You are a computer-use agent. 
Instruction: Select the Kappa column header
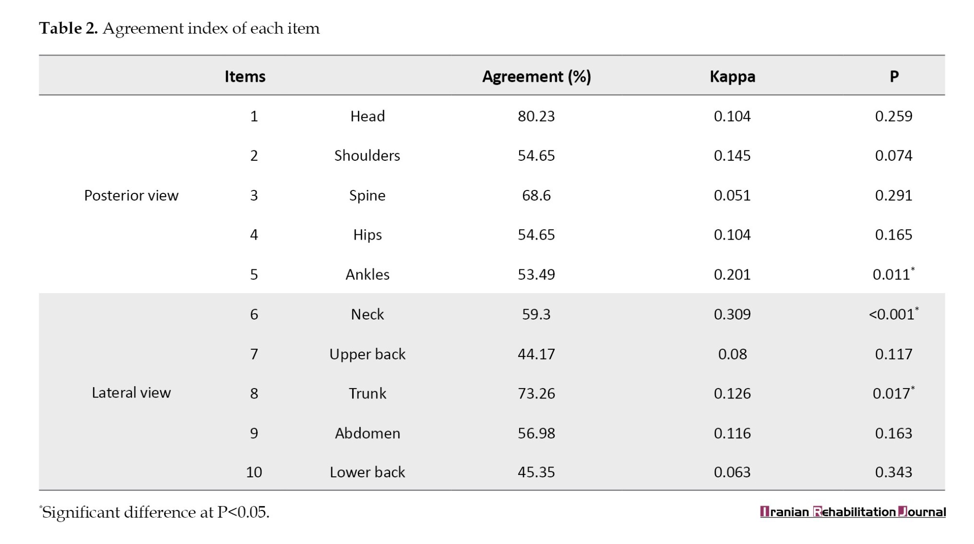click(732, 76)
